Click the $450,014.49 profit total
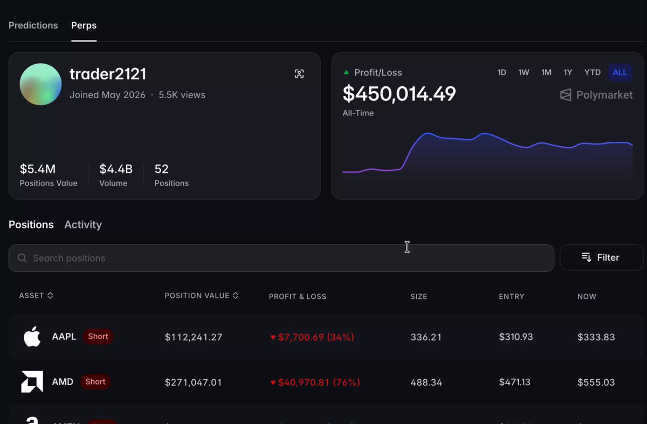 click(x=400, y=94)
